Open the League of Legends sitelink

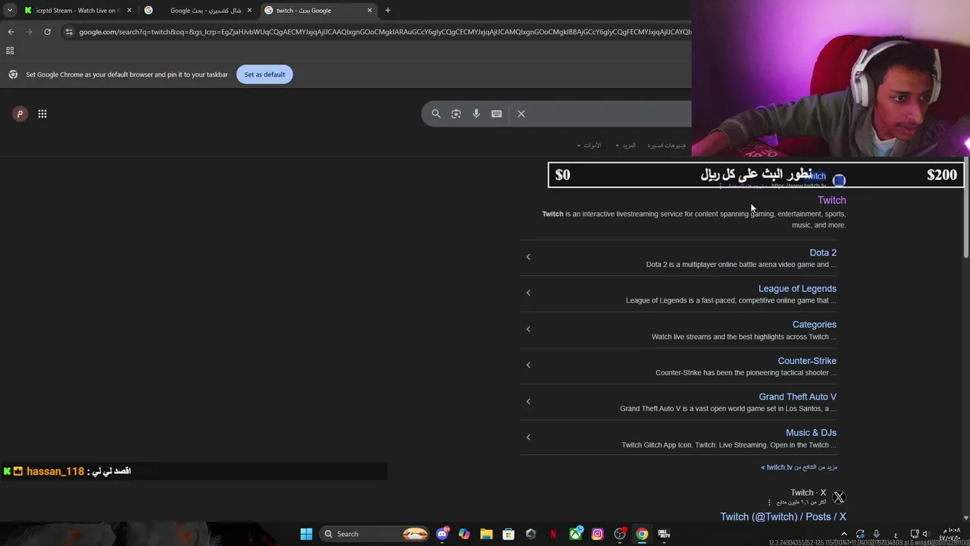coord(797,288)
